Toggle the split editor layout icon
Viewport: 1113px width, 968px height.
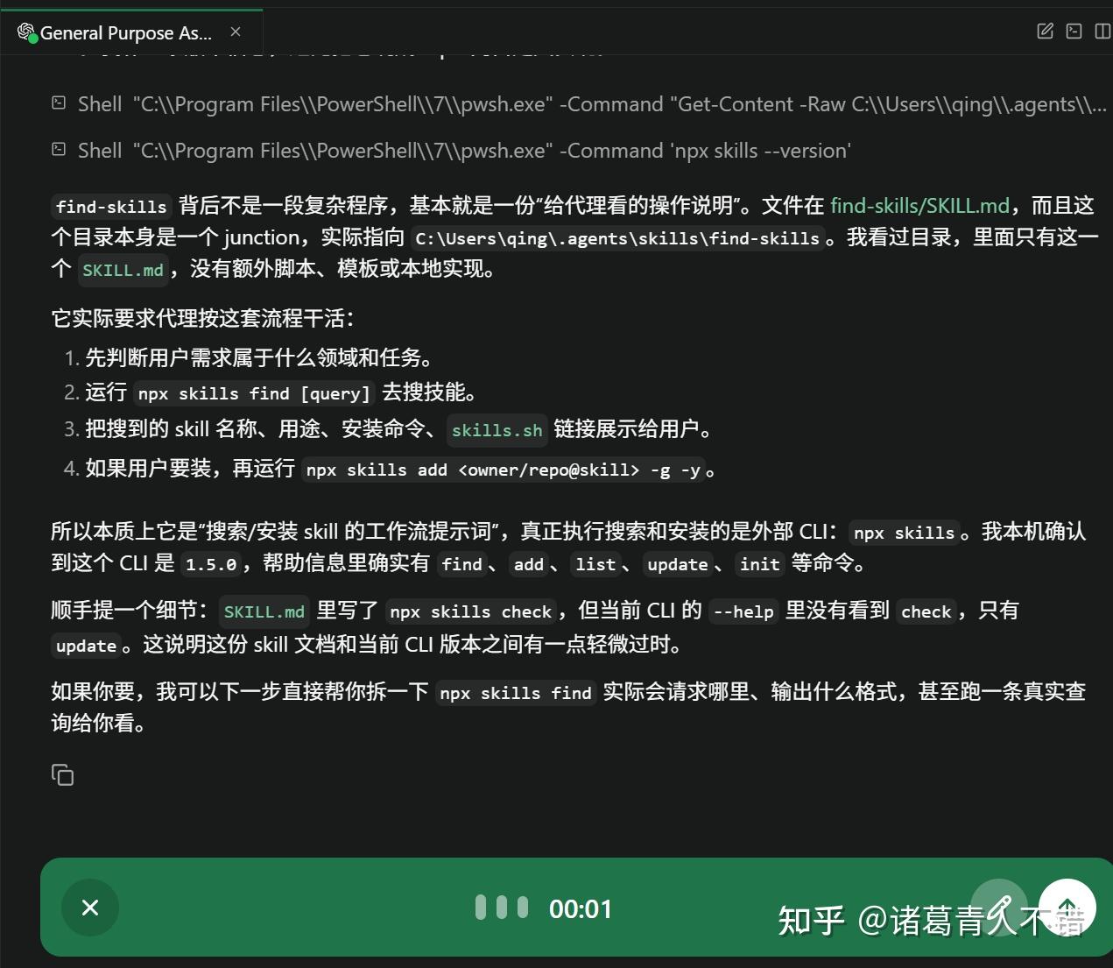coord(1102,32)
